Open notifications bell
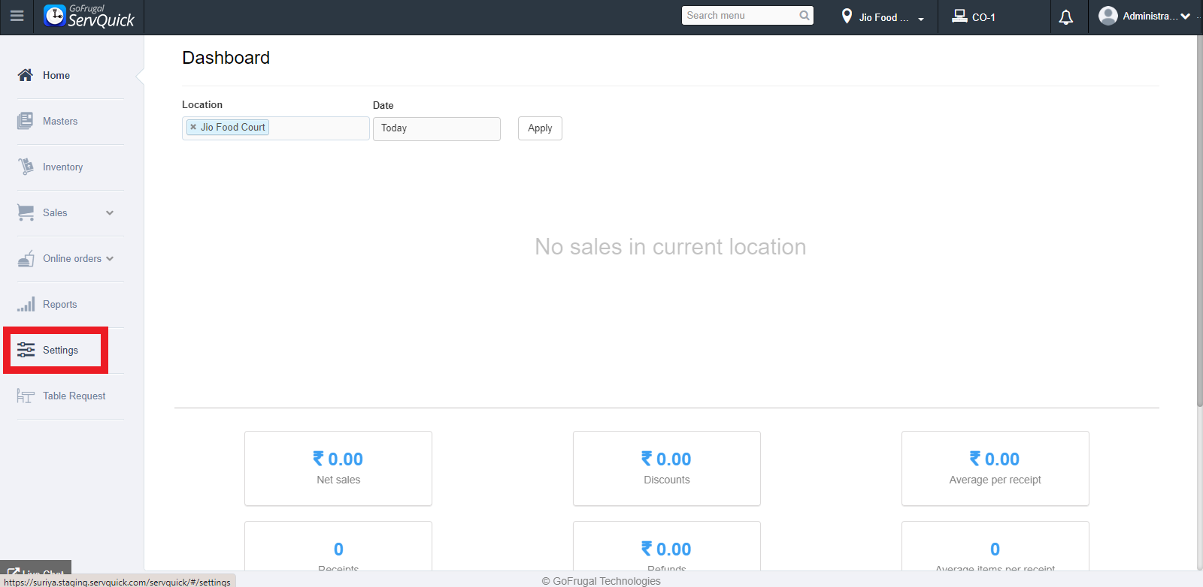This screenshot has width=1203, height=587. tap(1066, 17)
